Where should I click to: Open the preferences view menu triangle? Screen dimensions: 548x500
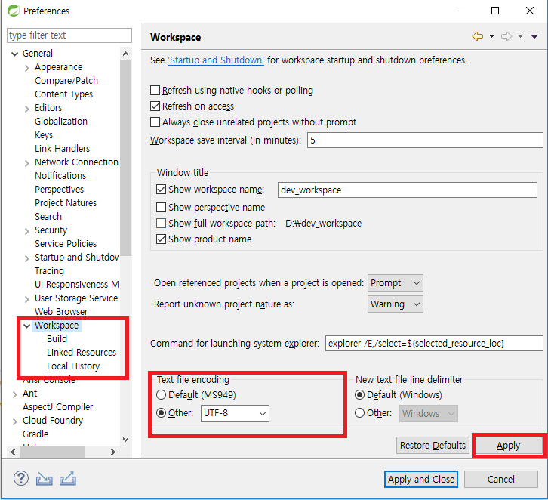tap(534, 36)
